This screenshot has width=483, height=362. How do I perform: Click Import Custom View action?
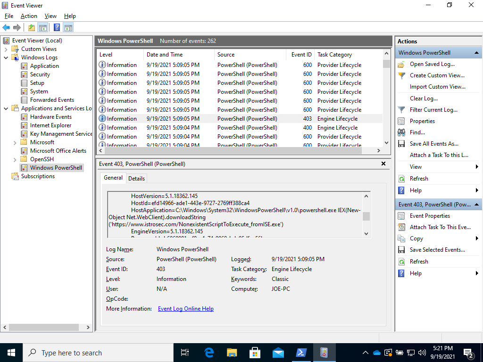pyautogui.click(x=437, y=87)
